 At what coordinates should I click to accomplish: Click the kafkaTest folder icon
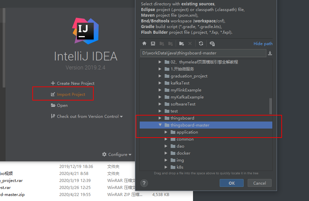point(167,83)
